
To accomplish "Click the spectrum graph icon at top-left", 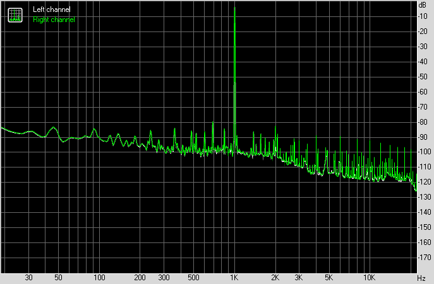I will (15, 15).
